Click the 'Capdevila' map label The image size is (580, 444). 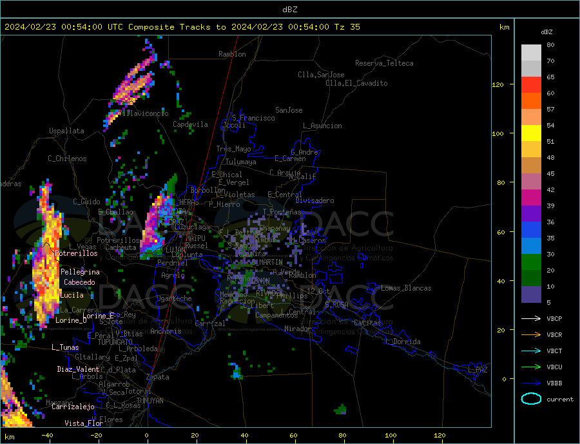point(190,124)
